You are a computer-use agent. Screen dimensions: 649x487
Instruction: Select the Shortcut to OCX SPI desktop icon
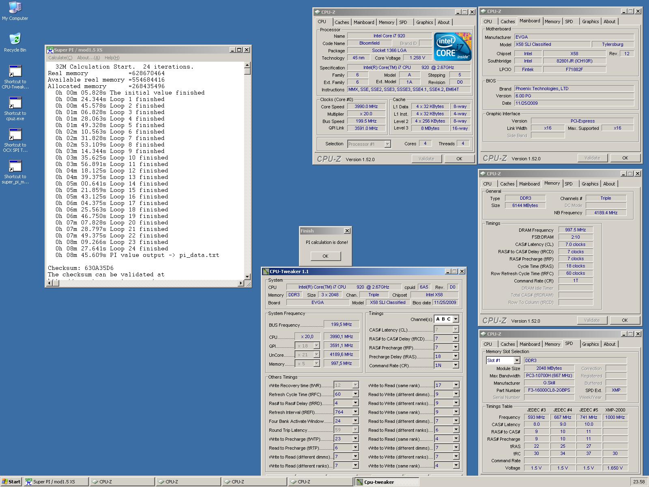(x=15, y=140)
